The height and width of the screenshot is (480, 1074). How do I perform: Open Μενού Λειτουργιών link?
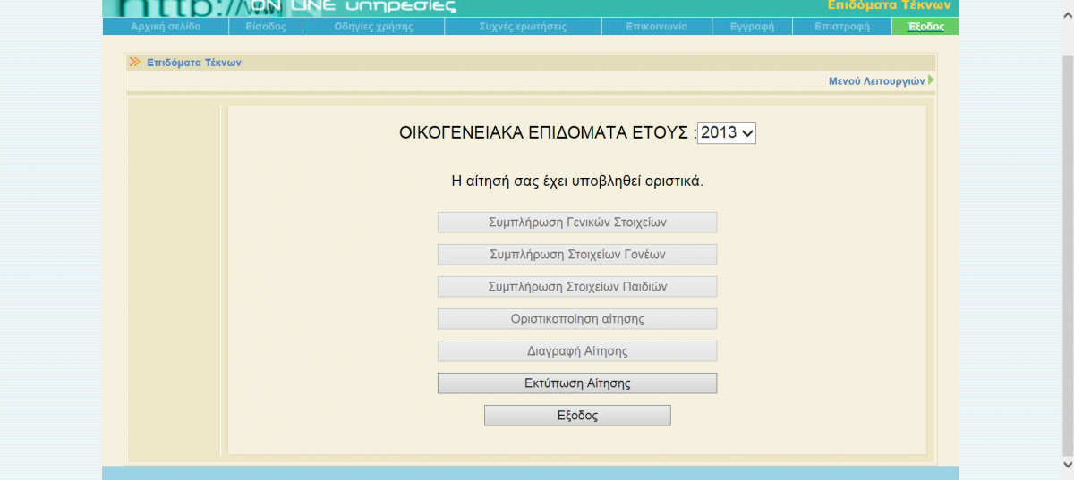point(876,80)
